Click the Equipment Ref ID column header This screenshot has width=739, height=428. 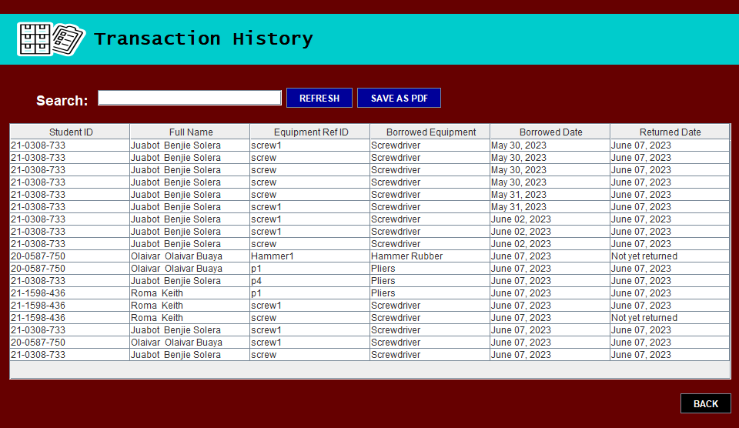click(x=311, y=132)
